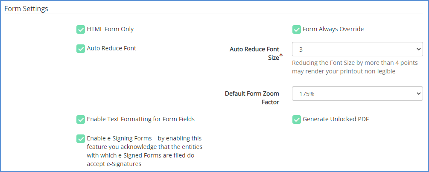Disable the Auto Reduce Font checkbox
Screen dimensions: 429x172
(81, 49)
